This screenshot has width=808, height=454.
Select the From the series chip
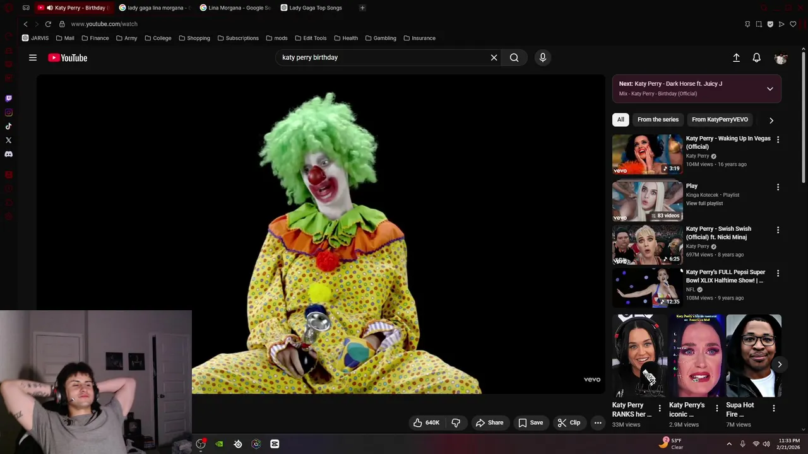tap(658, 119)
